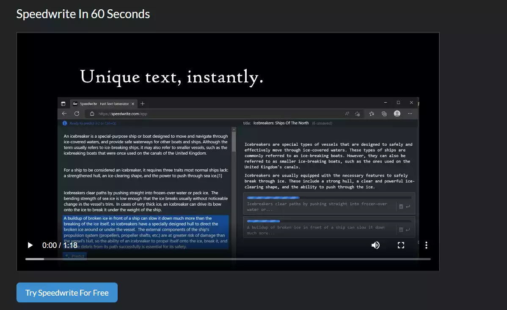This screenshot has width=507, height=310.
Task: Click the profile avatar in browser toolbar
Action: 397,114
